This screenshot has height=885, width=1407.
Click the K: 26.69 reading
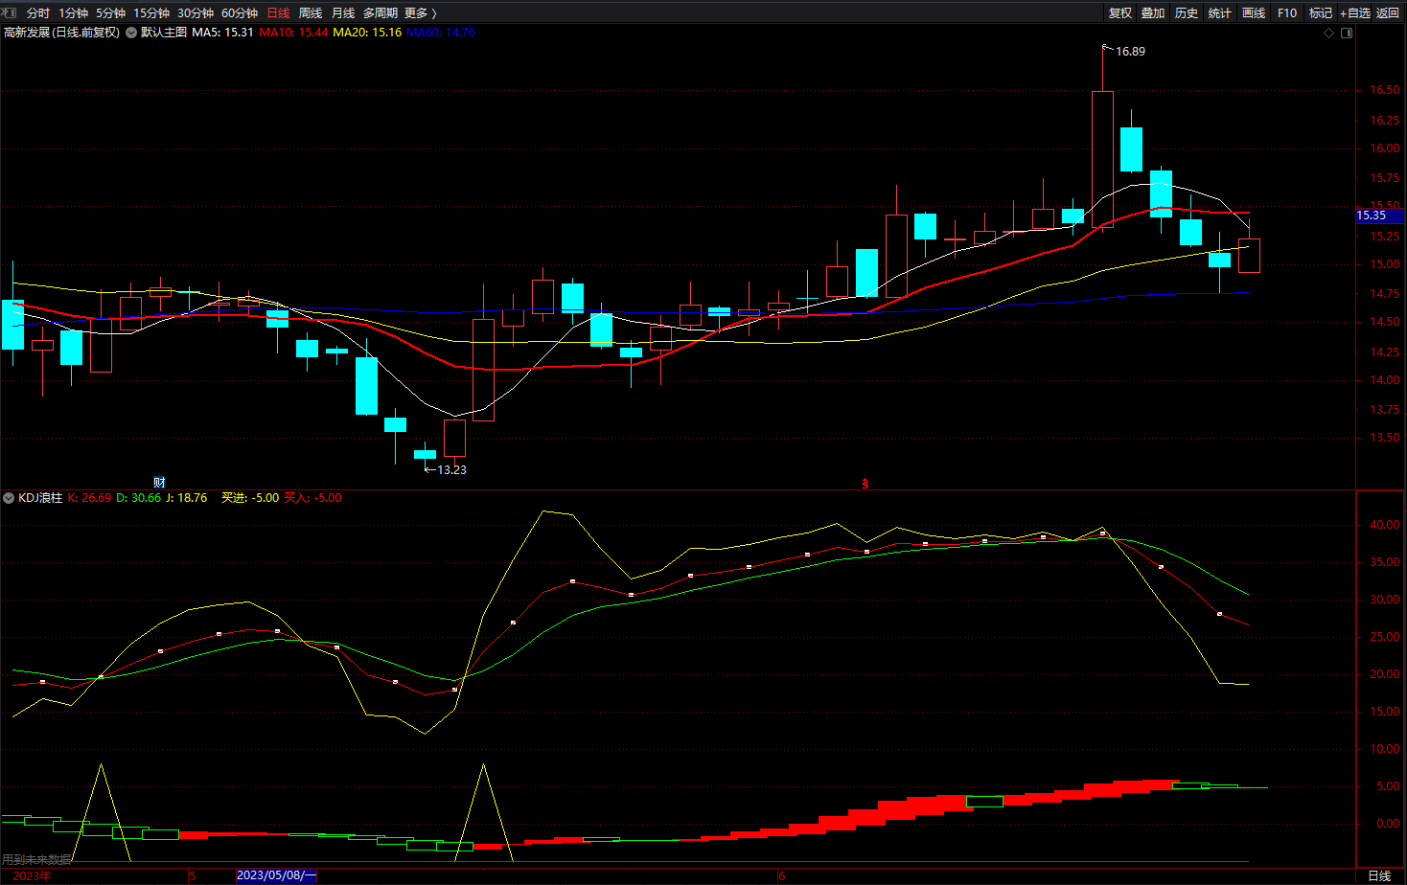click(x=89, y=498)
